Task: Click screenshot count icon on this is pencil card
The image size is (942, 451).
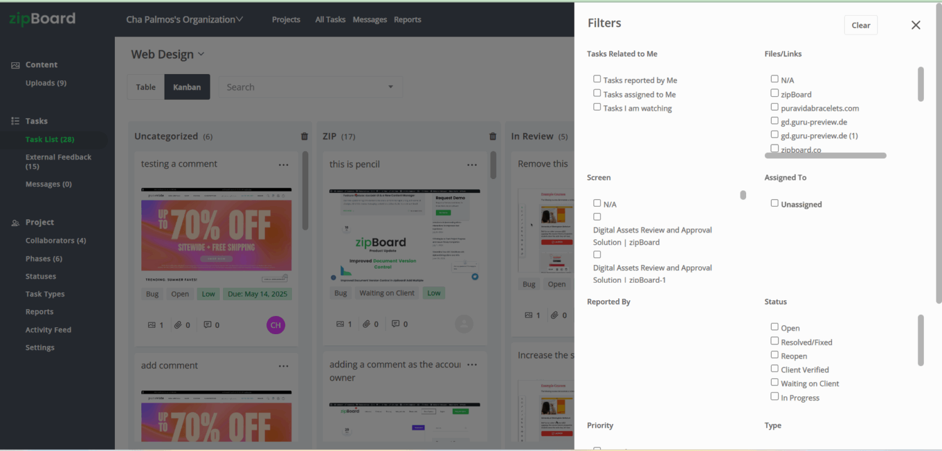Action: (x=340, y=324)
